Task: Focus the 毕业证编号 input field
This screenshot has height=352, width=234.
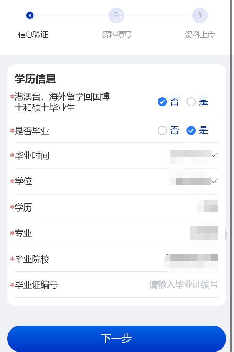Action: pyautogui.click(x=183, y=285)
